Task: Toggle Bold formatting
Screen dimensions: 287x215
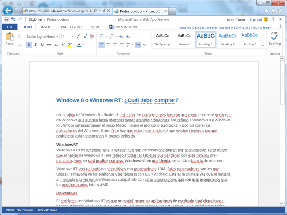Action: pyautogui.click(x=29, y=45)
